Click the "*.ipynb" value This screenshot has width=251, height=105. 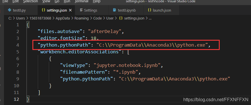pos(126,72)
